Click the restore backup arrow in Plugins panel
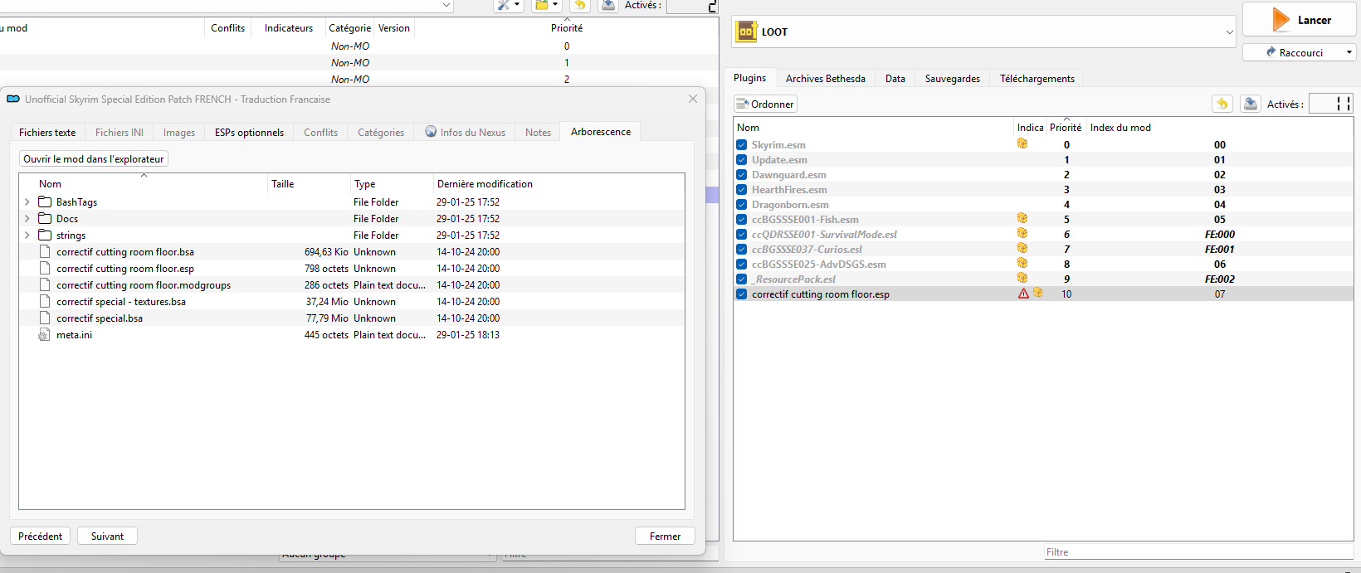Screen dimensions: 1361x573 tap(1222, 104)
